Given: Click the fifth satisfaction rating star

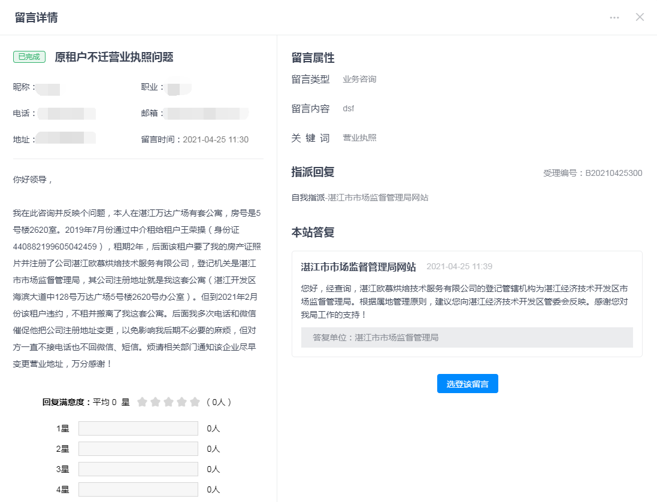Looking at the screenshot, I should pos(195,402).
